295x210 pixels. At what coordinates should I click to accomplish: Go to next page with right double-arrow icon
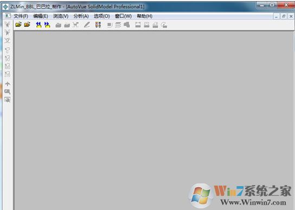click(x=47, y=24)
